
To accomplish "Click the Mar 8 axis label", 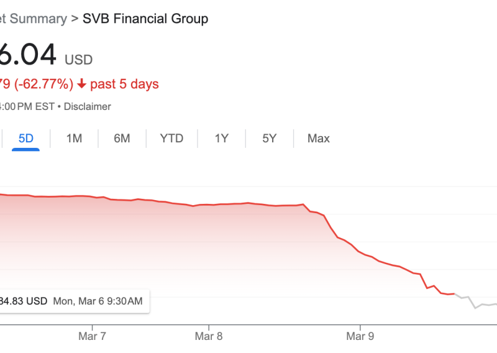I will coord(210,337).
